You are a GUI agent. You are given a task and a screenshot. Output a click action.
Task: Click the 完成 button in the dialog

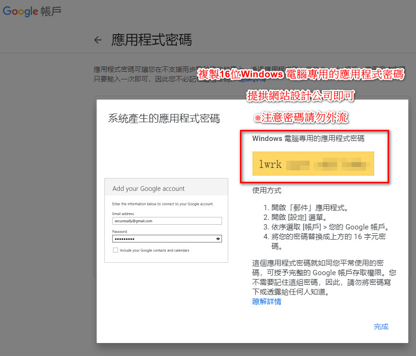381,327
